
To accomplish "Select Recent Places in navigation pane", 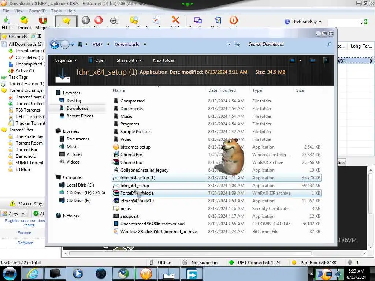I will (79, 116).
